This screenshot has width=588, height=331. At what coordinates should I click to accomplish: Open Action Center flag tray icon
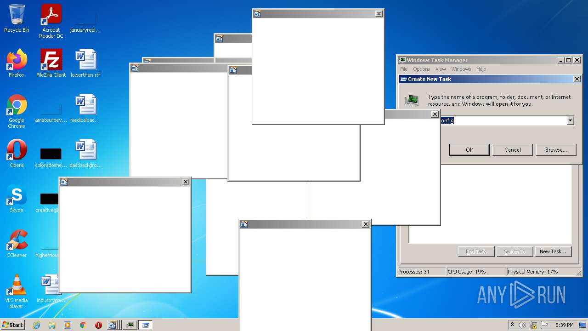coord(544,325)
